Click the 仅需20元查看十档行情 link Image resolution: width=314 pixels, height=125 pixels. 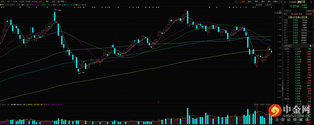pos(298,17)
